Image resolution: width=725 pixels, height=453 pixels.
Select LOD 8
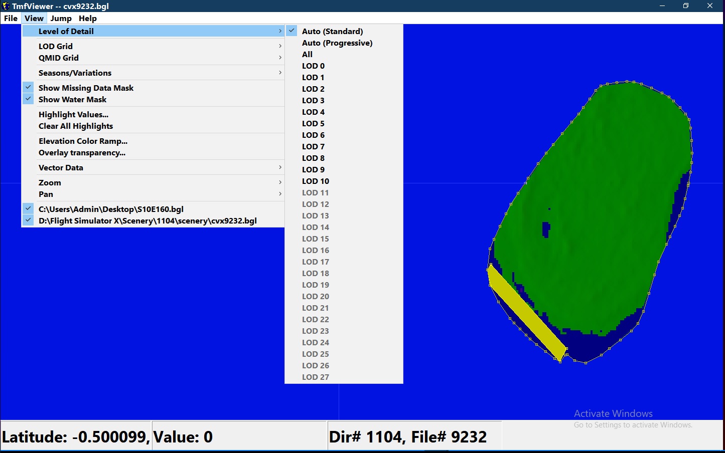pos(344,158)
